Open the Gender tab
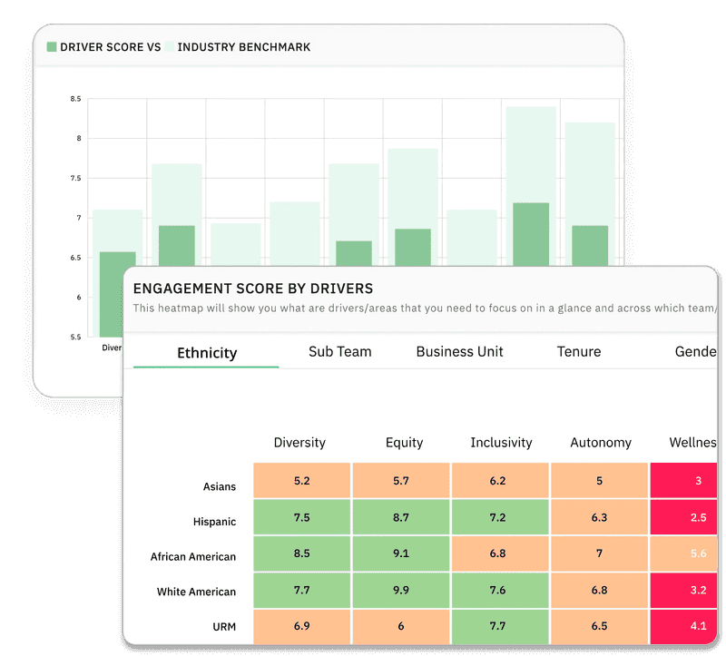Viewport: 726px width, 656px height. (x=695, y=352)
